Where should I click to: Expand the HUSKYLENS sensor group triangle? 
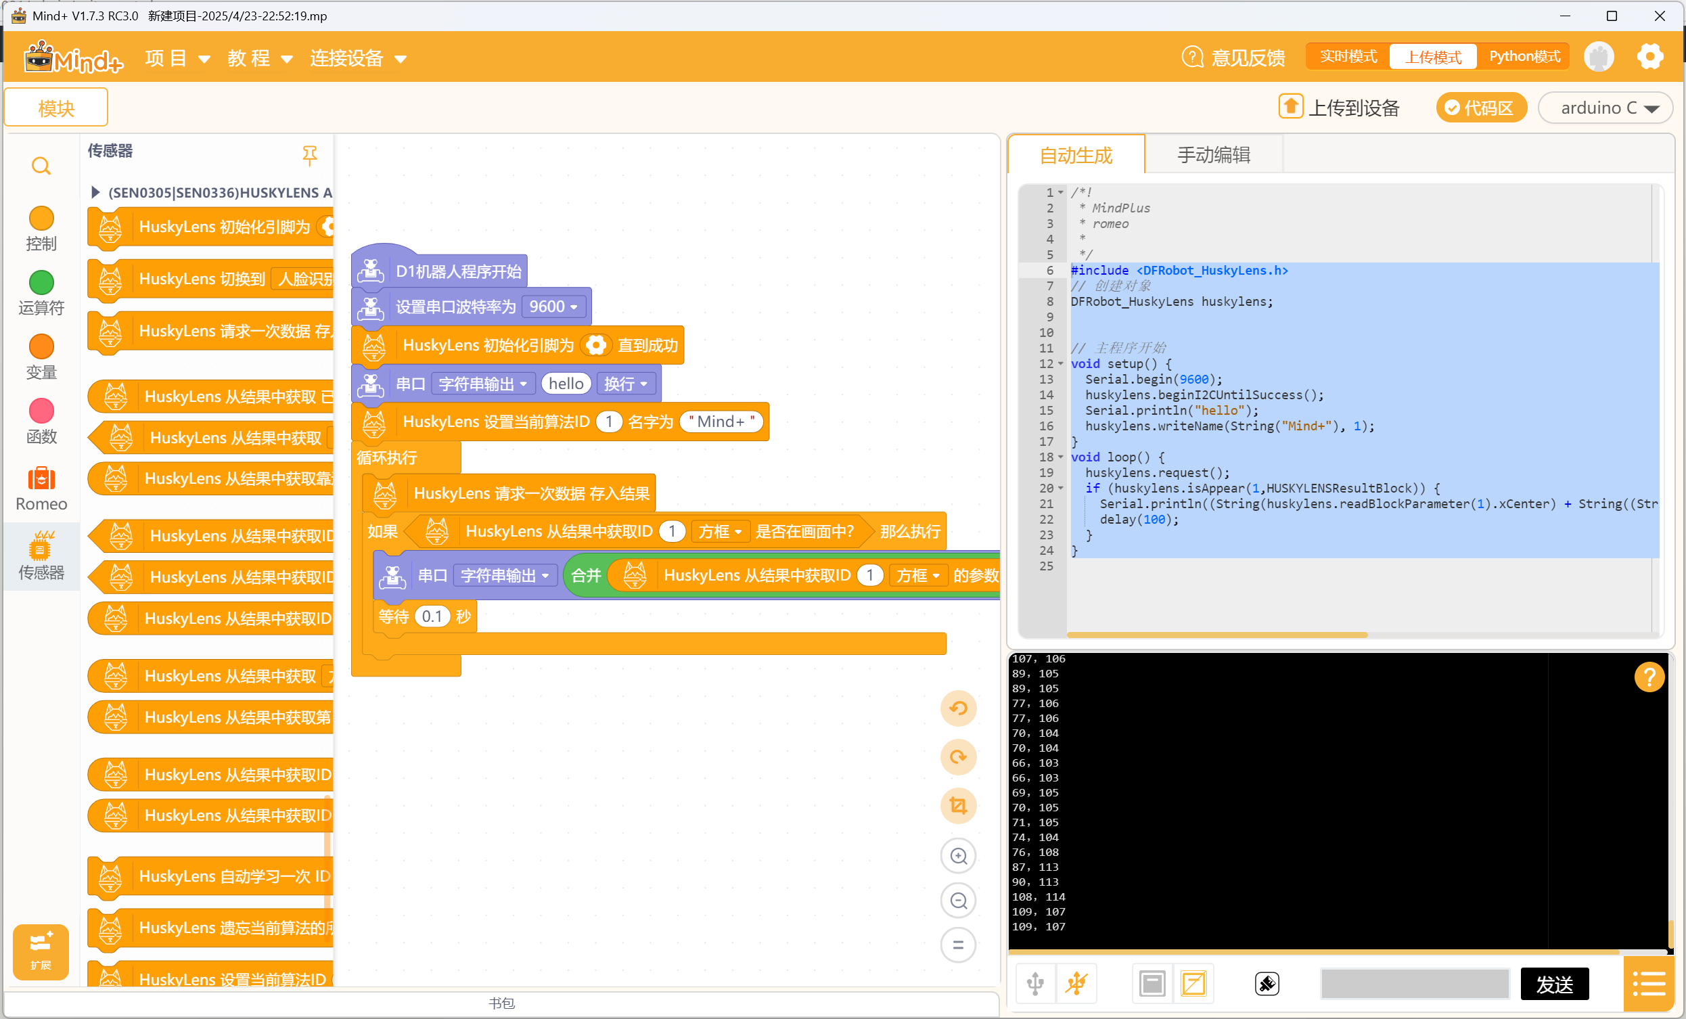tap(95, 192)
